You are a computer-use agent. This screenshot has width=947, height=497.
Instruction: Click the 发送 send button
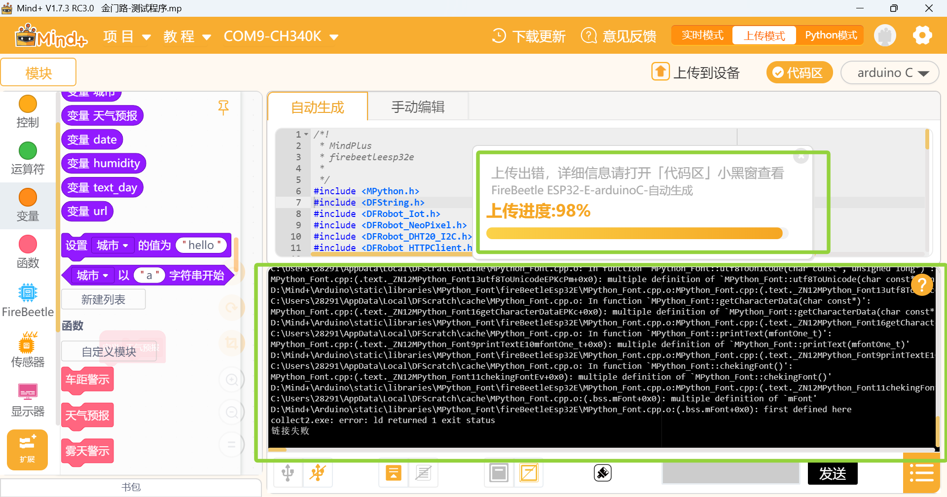(833, 474)
